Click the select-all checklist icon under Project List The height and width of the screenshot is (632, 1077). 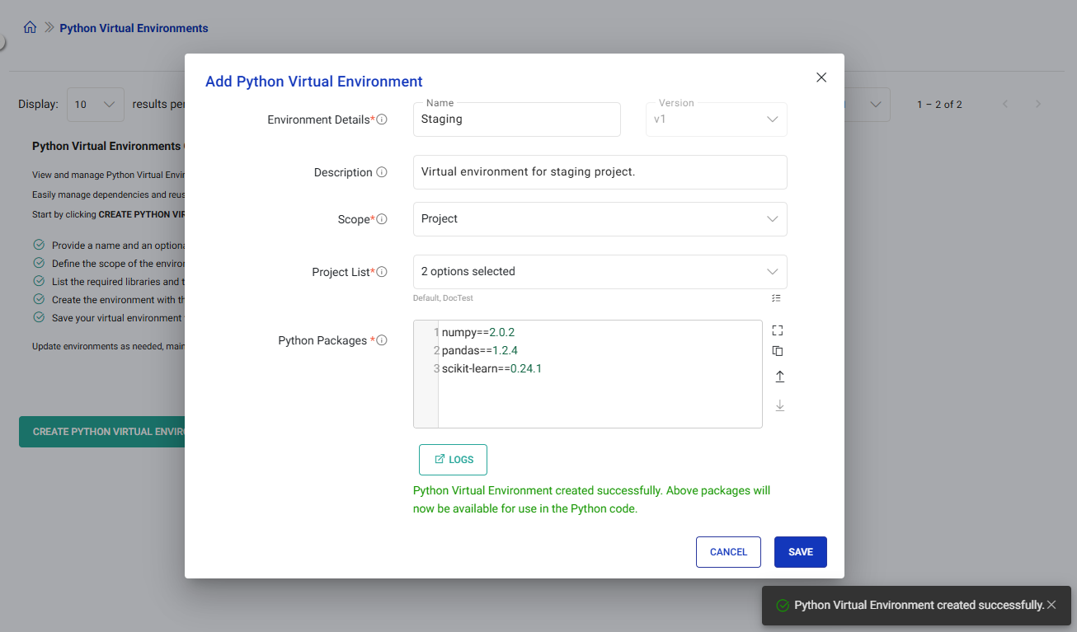(776, 297)
